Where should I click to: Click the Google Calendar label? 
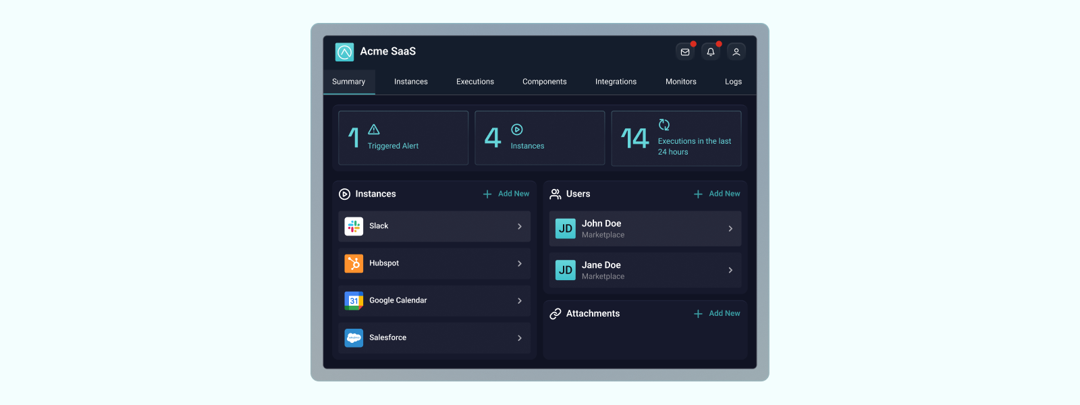click(398, 300)
